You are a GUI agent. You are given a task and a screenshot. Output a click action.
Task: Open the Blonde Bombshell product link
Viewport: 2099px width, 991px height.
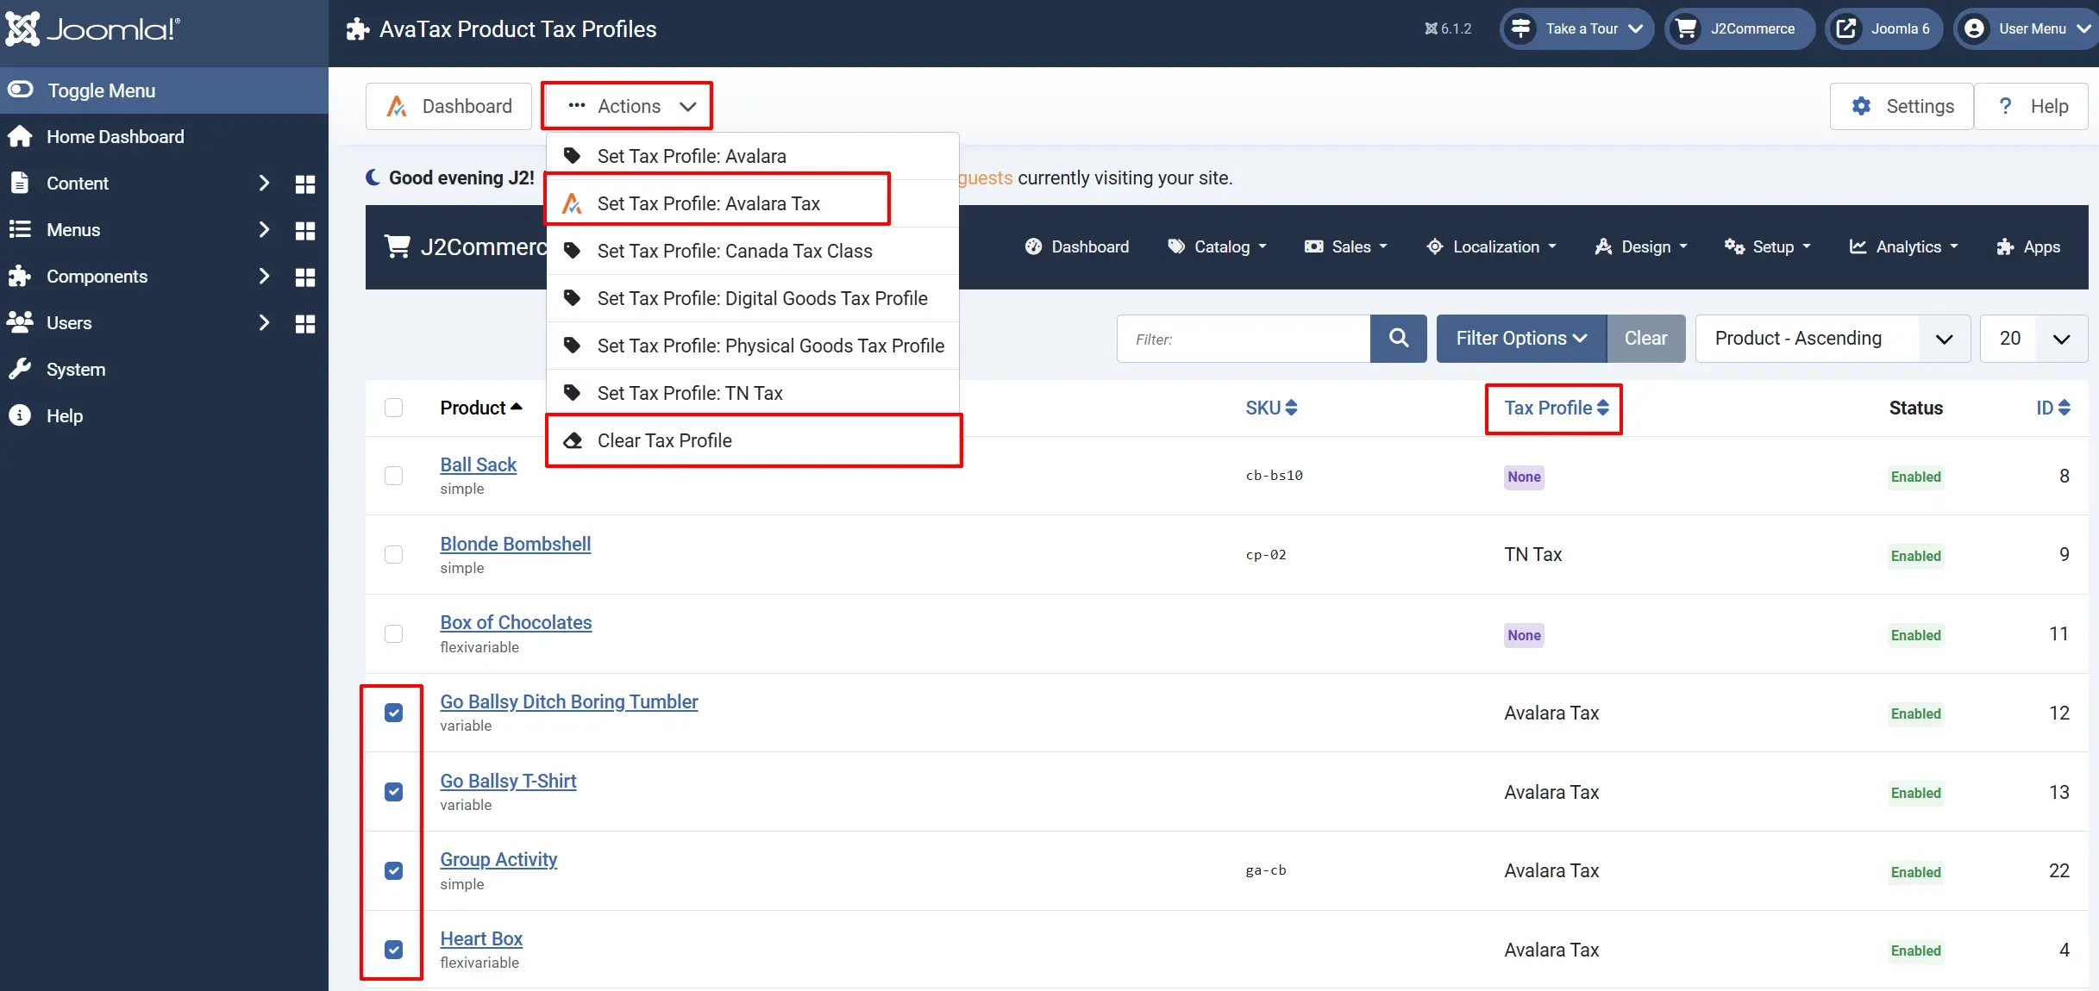tap(515, 544)
